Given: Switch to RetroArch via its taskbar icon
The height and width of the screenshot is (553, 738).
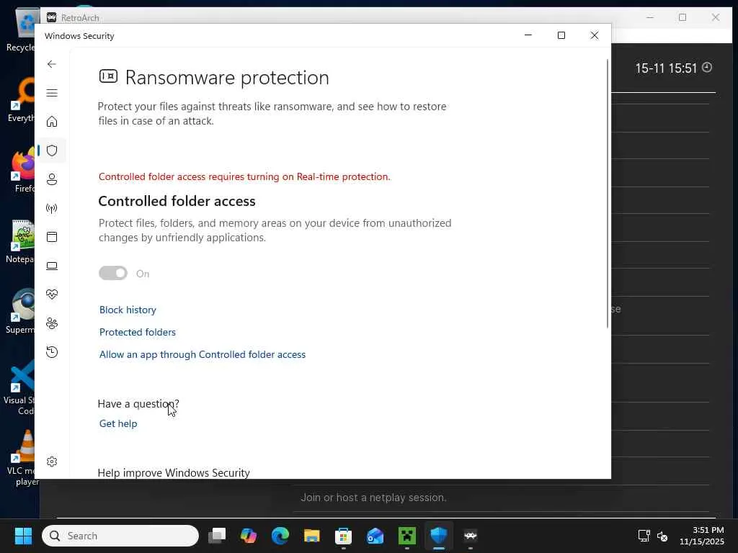Looking at the screenshot, I should 470,536.
